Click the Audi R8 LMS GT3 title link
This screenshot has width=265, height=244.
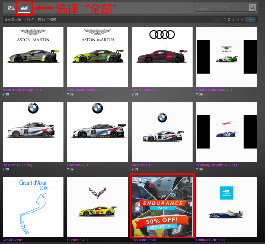pyautogui.click(x=145, y=90)
